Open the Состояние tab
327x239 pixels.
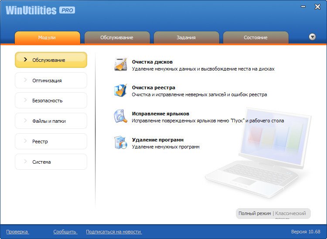pos(255,38)
